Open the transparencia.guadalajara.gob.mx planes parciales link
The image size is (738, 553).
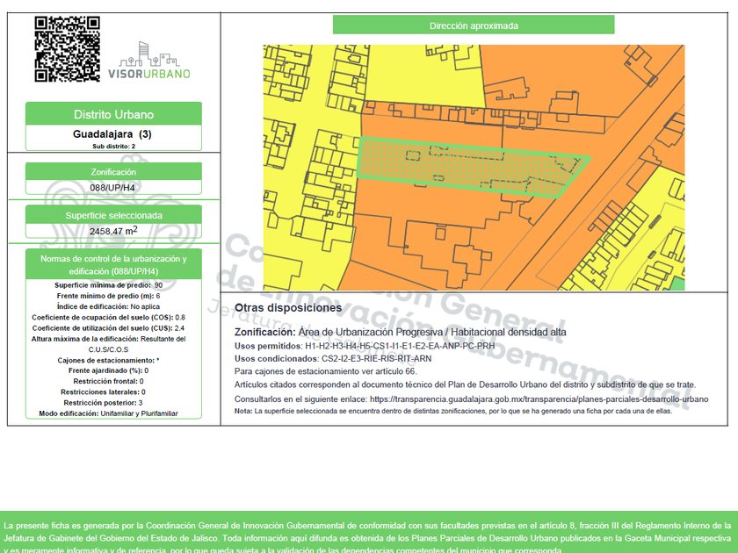[x=539, y=399]
